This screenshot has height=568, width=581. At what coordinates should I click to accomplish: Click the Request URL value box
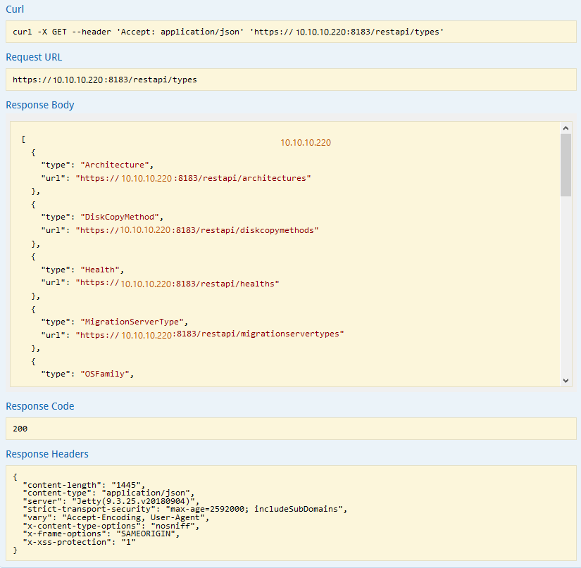tap(290, 80)
